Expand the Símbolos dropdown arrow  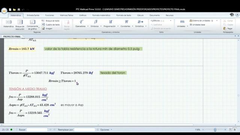pyautogui.click(x=101, y=26)
